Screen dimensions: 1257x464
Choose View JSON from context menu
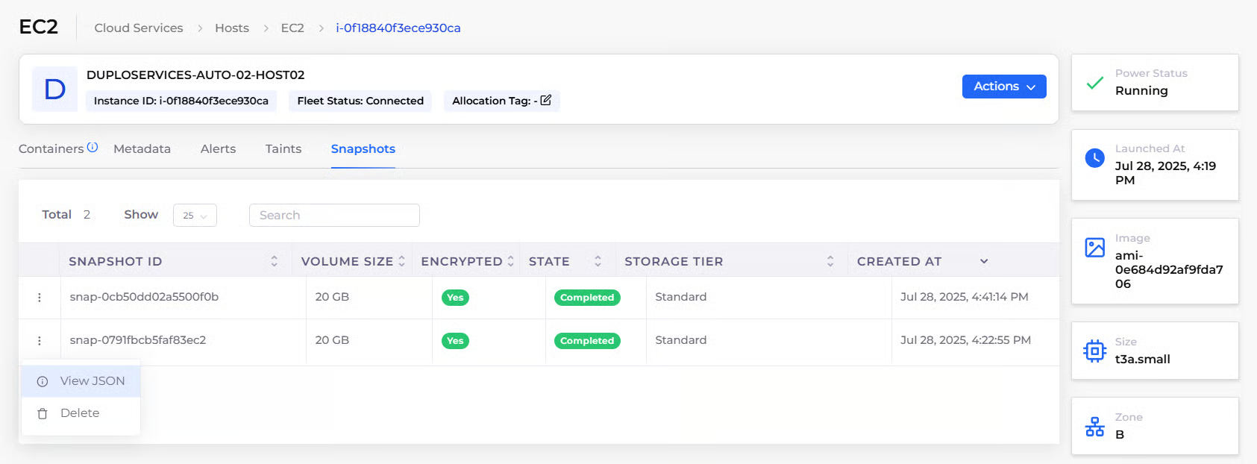click(81, 381)
